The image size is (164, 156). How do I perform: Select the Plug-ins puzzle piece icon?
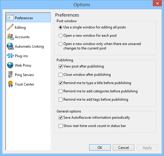click(x=10, y=56)
